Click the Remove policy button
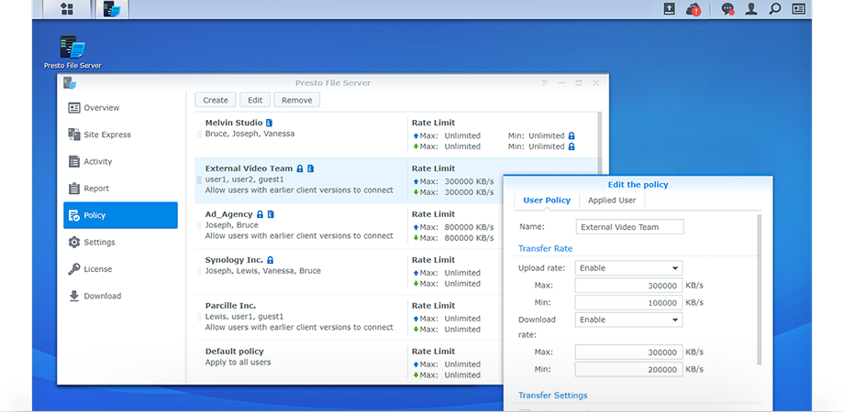 point(296,100)
